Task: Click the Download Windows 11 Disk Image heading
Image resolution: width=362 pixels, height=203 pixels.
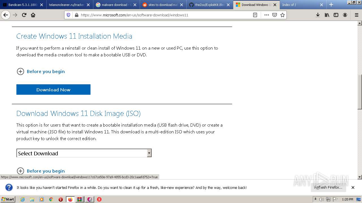Action: [78, 113]
